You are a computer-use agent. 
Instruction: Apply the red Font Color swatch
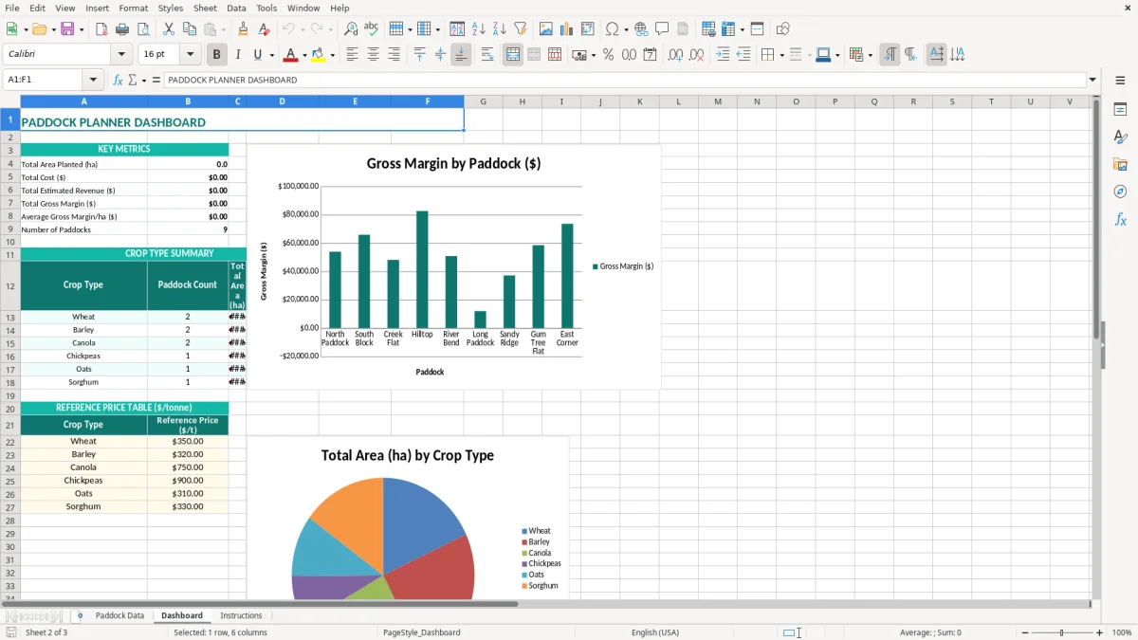tap(290, 55)
